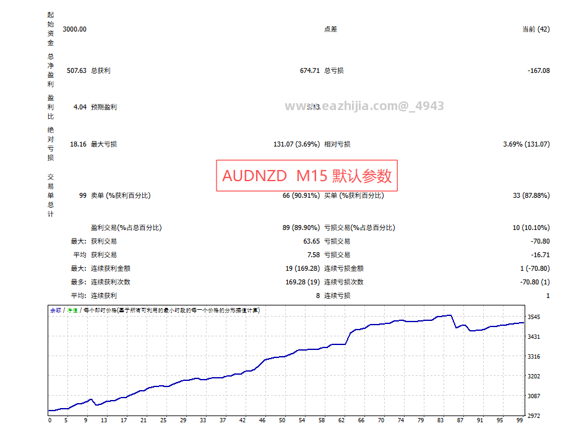Click the 余额 legend in the chart

(x=56, y=310)
